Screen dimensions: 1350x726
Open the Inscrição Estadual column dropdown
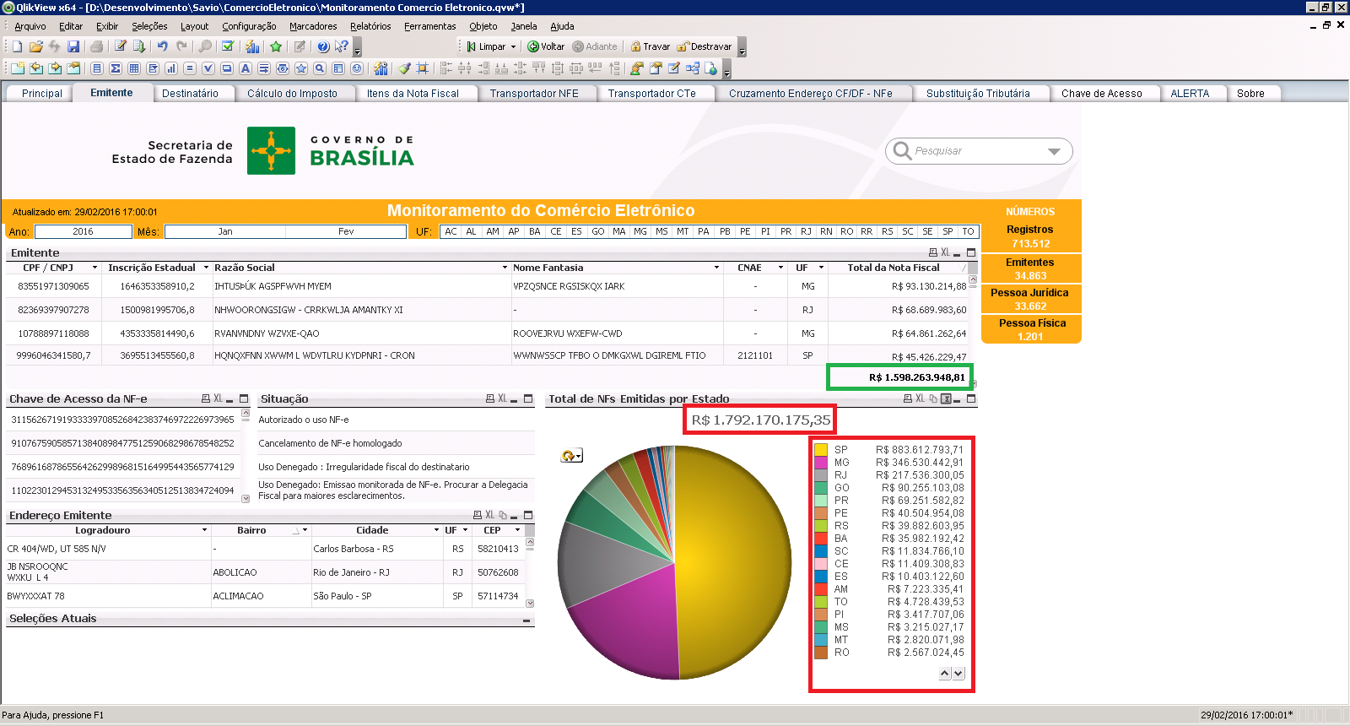click(x=206, y=268)
